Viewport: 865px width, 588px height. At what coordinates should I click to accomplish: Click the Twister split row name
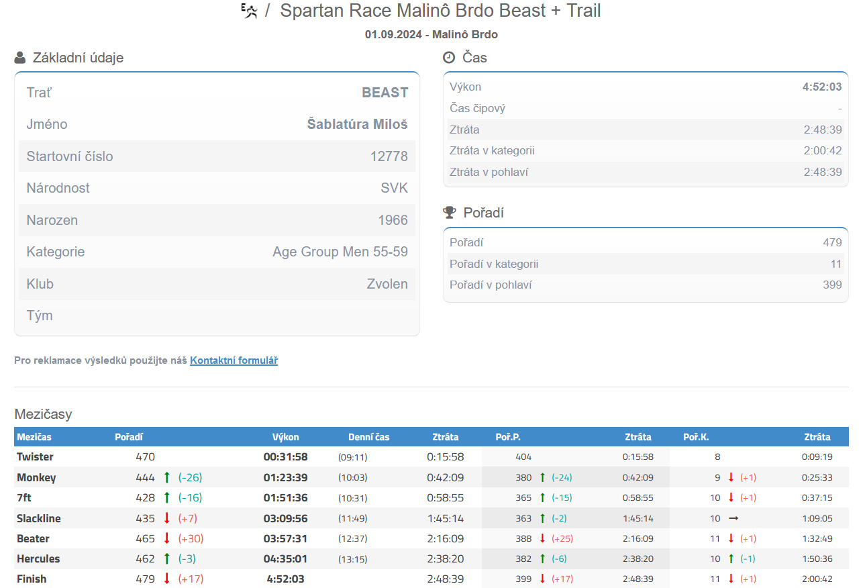coord(35,457)
